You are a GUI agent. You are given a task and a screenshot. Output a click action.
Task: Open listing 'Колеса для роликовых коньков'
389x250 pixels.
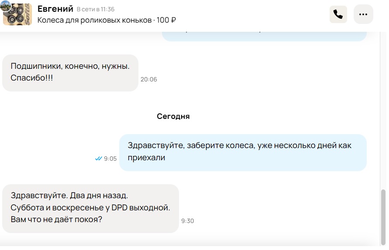click(x=94, y=20)
